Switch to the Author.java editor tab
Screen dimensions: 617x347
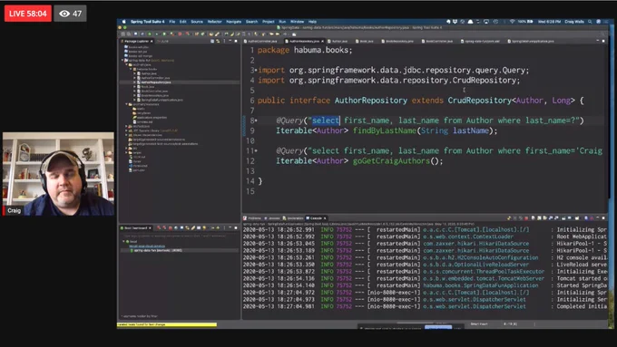click(x=339, y=41)
